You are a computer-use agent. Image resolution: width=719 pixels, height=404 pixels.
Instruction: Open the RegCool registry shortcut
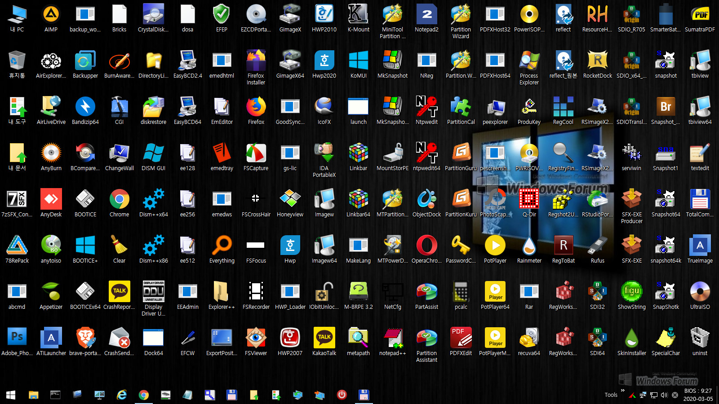[x=563, y=111]
